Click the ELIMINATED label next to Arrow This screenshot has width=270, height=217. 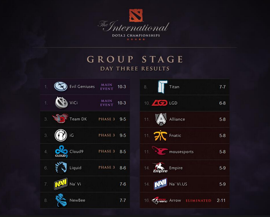[198, 201]
